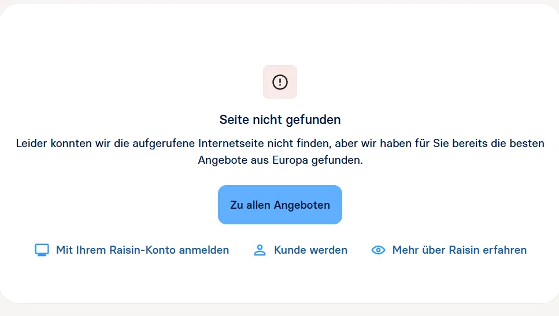Click the eye icon beside Mehr über Raisin
Image resolution: width=559 pixels, height=316 pixels.
pyautogui.click(x=378, y=250)
